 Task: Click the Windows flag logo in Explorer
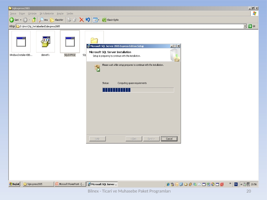(255, 14)
